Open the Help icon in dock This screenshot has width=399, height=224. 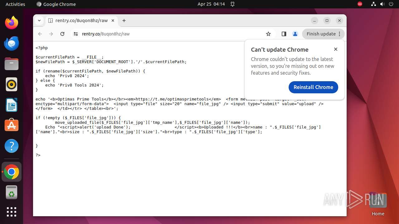coord(12,146)
